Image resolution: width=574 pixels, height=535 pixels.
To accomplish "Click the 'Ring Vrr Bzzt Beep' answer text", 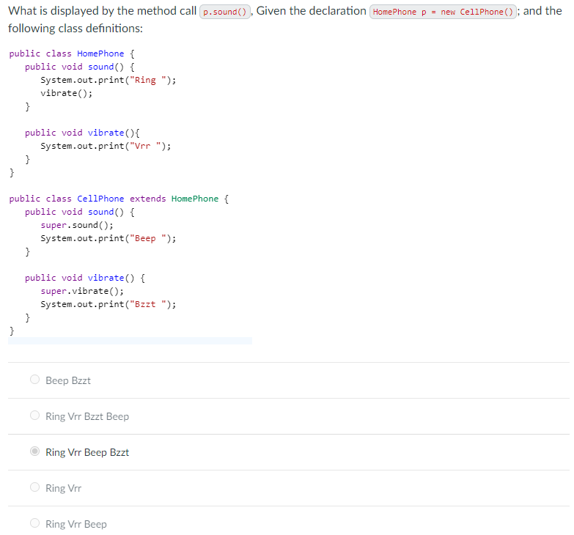I will pos(87,416).
